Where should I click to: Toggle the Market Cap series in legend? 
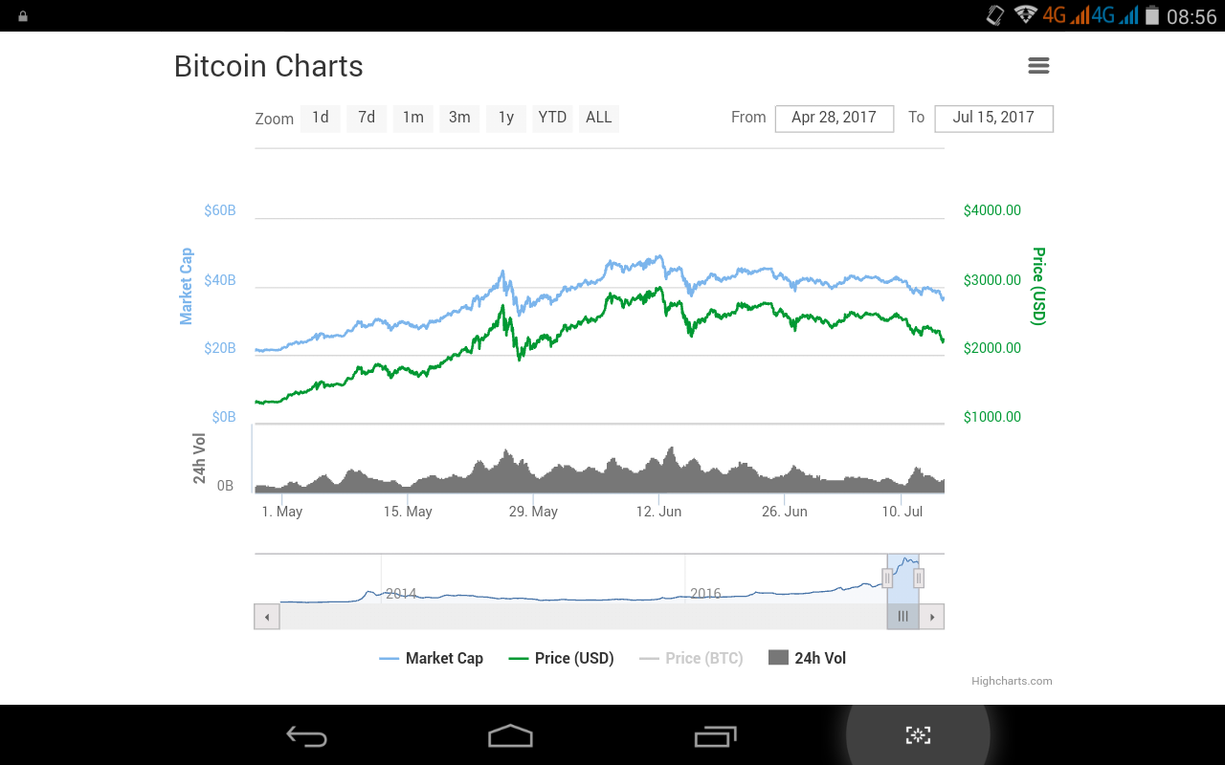432,658
